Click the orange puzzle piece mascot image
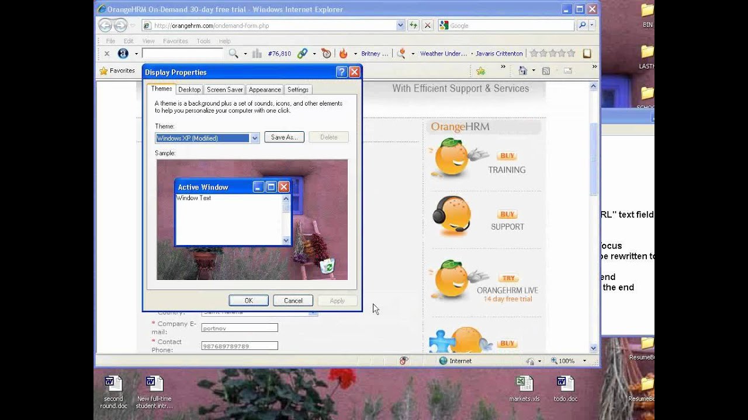This screenshot has height=420, width=748. click(x=461, y=339)
